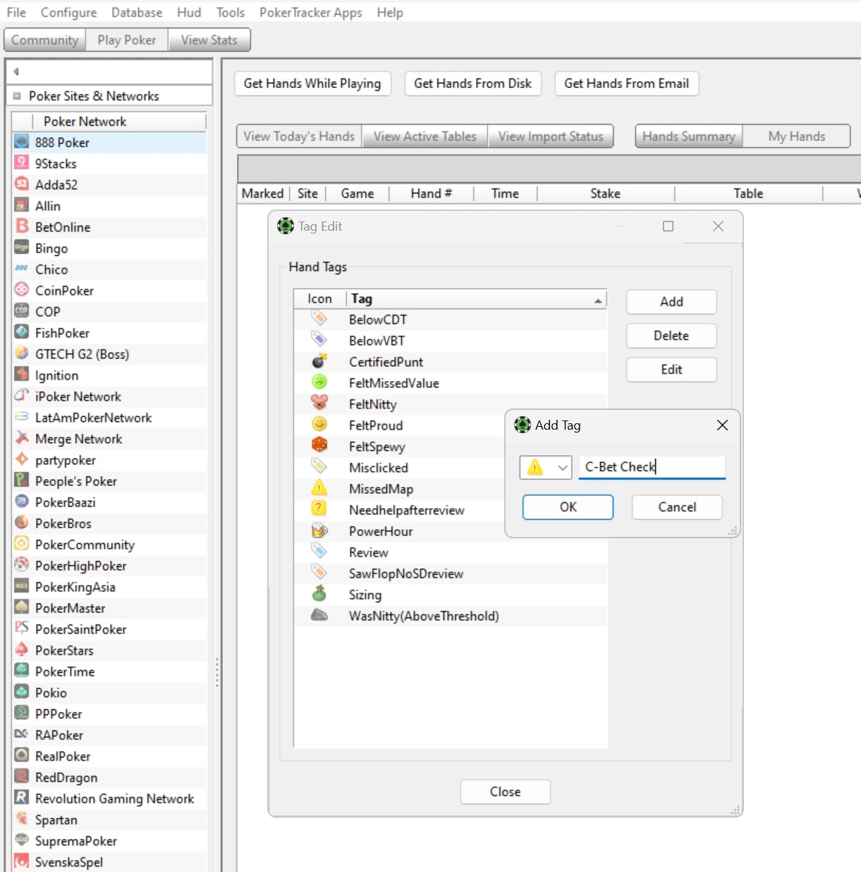The width and height of the screenshot is (861, 872).
Task: Click the Add button in Tag Edit
Action: (671, 302)
